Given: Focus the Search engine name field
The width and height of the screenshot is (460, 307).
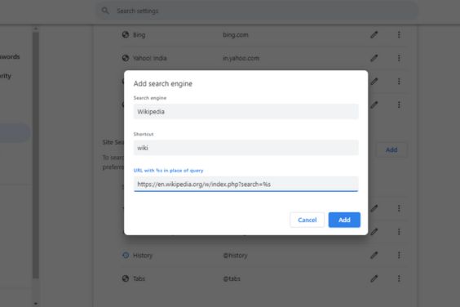Looking at the screenshot, I should point(245,112).
